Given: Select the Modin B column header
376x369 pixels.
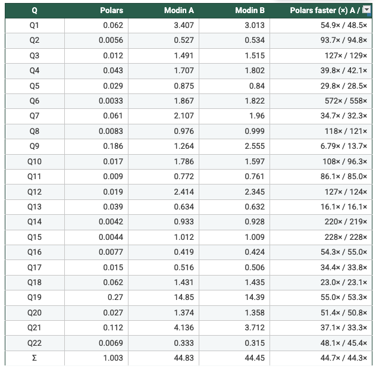Looking at the screenshot, I should (250, 11).
